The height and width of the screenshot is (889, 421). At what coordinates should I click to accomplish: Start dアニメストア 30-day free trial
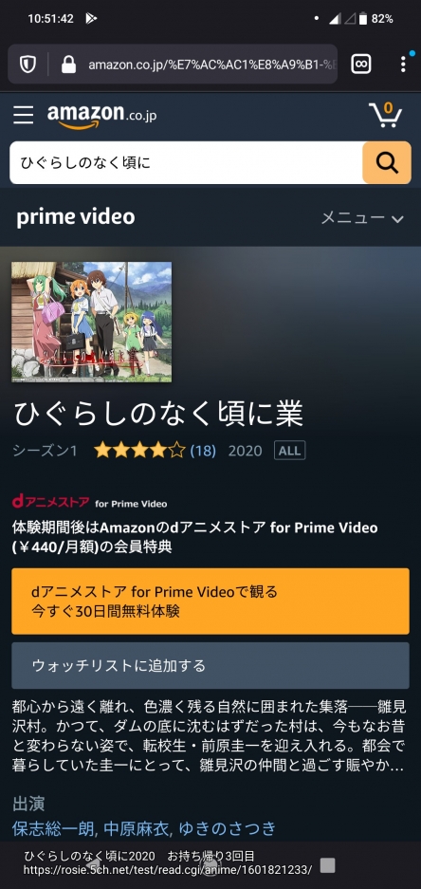pos(210,602)
